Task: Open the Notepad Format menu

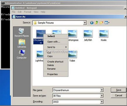Action: pyautogui.click(x=28, y=12)
